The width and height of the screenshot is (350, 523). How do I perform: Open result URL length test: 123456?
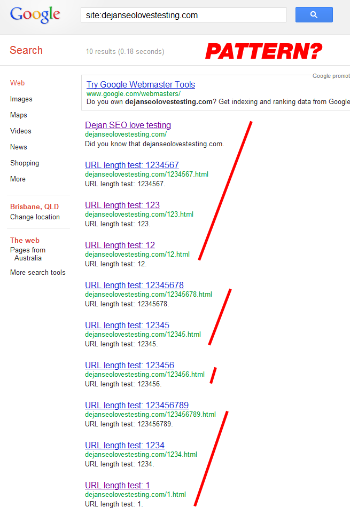(x=129, y=365)
